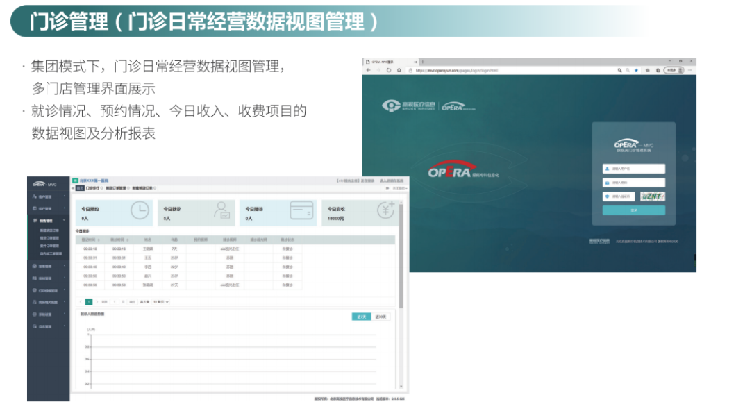This screenshot has height=411, width=736.
Task: Click the hospital logo icon in dashboard header
Action: [74, 181]
